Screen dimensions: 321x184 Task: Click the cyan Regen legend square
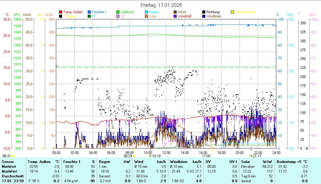(147, 12)
